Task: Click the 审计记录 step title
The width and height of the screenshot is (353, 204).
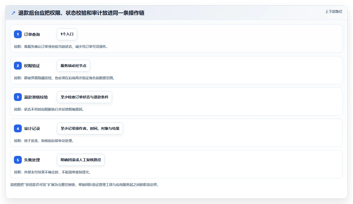Action: tap(32, 128)
